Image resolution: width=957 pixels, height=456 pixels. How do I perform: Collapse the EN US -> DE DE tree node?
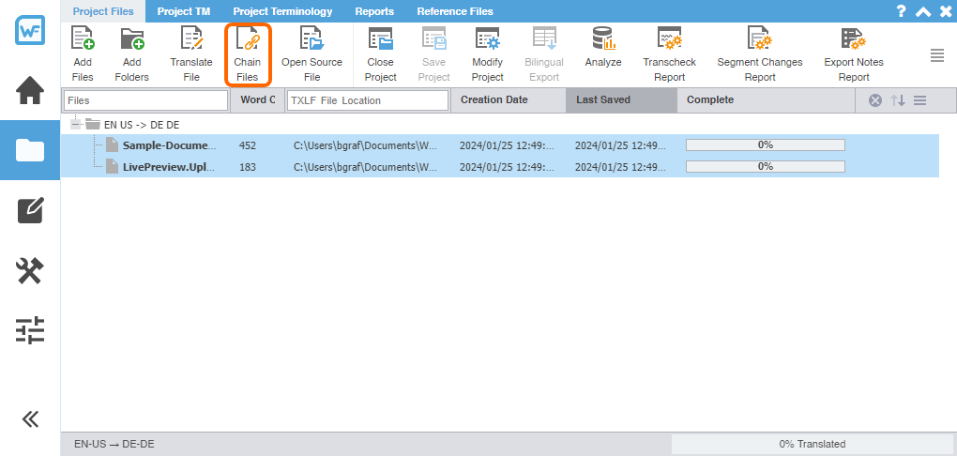pos(76,124)
